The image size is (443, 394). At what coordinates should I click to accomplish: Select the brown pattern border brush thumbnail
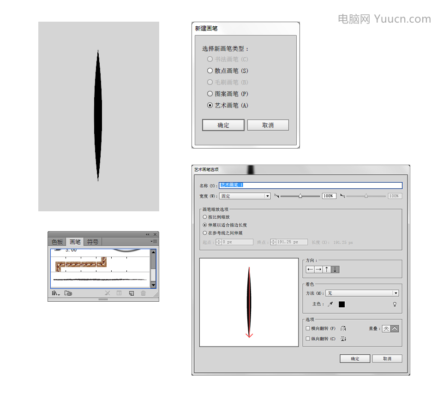coord(81,264)
